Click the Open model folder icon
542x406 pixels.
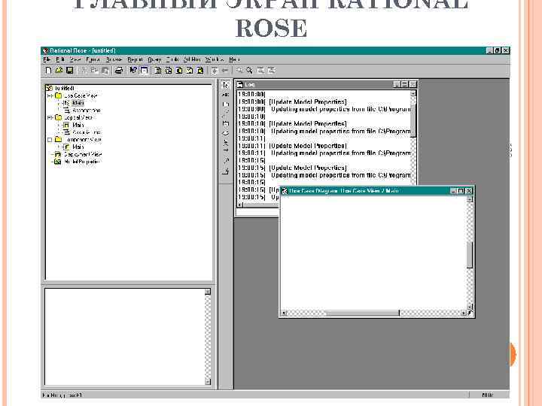(59, 71)
